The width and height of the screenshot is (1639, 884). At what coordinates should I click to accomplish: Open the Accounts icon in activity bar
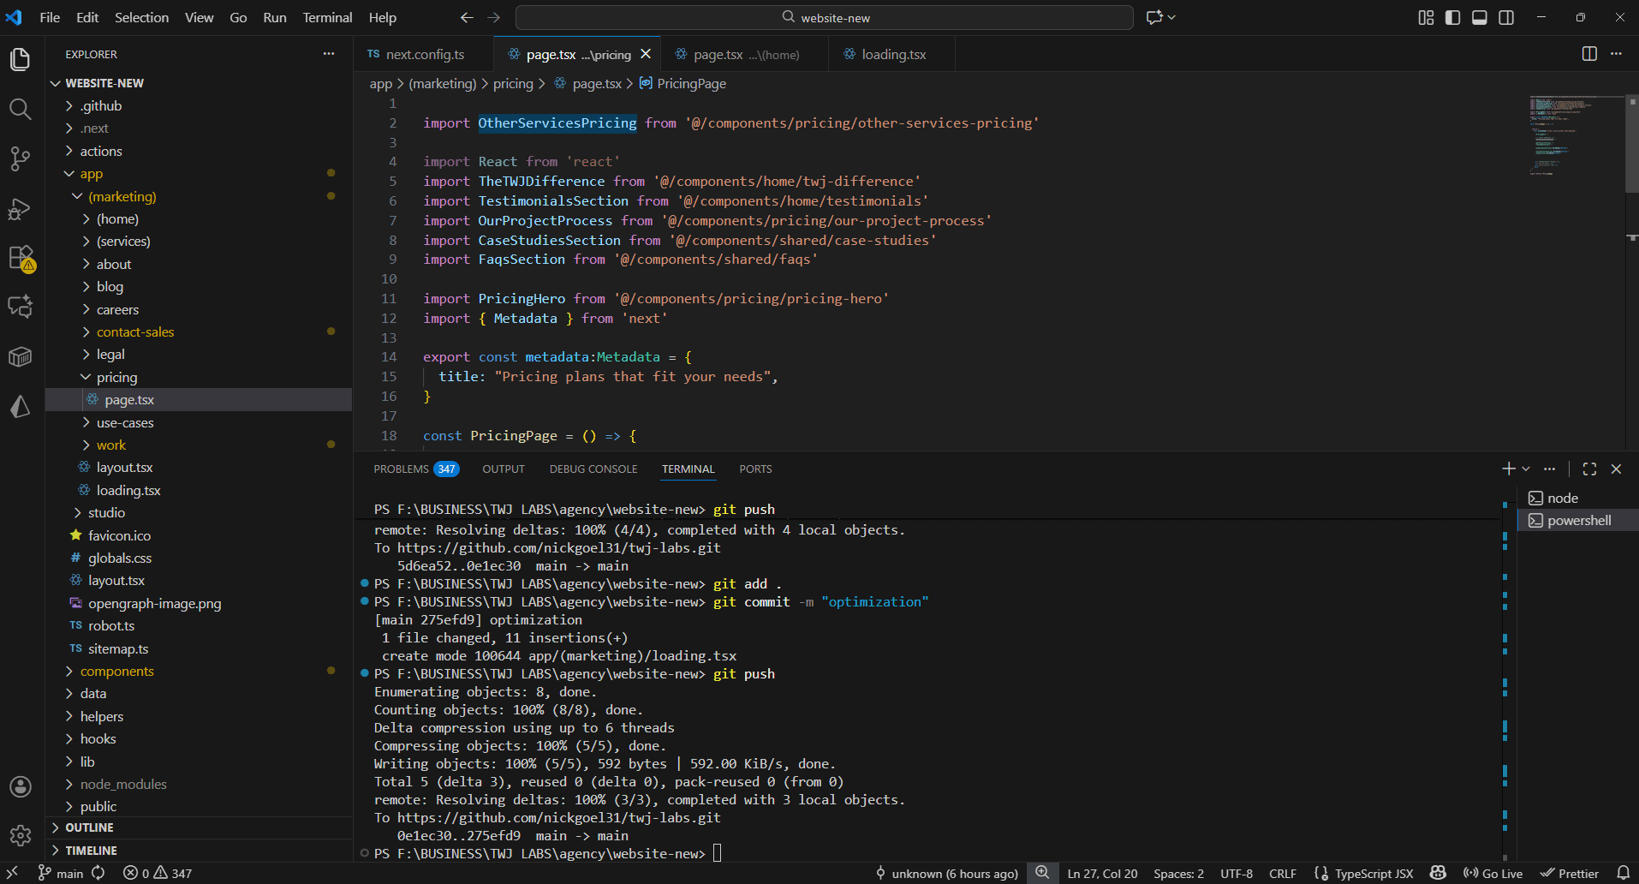click(x=20, y=786)
